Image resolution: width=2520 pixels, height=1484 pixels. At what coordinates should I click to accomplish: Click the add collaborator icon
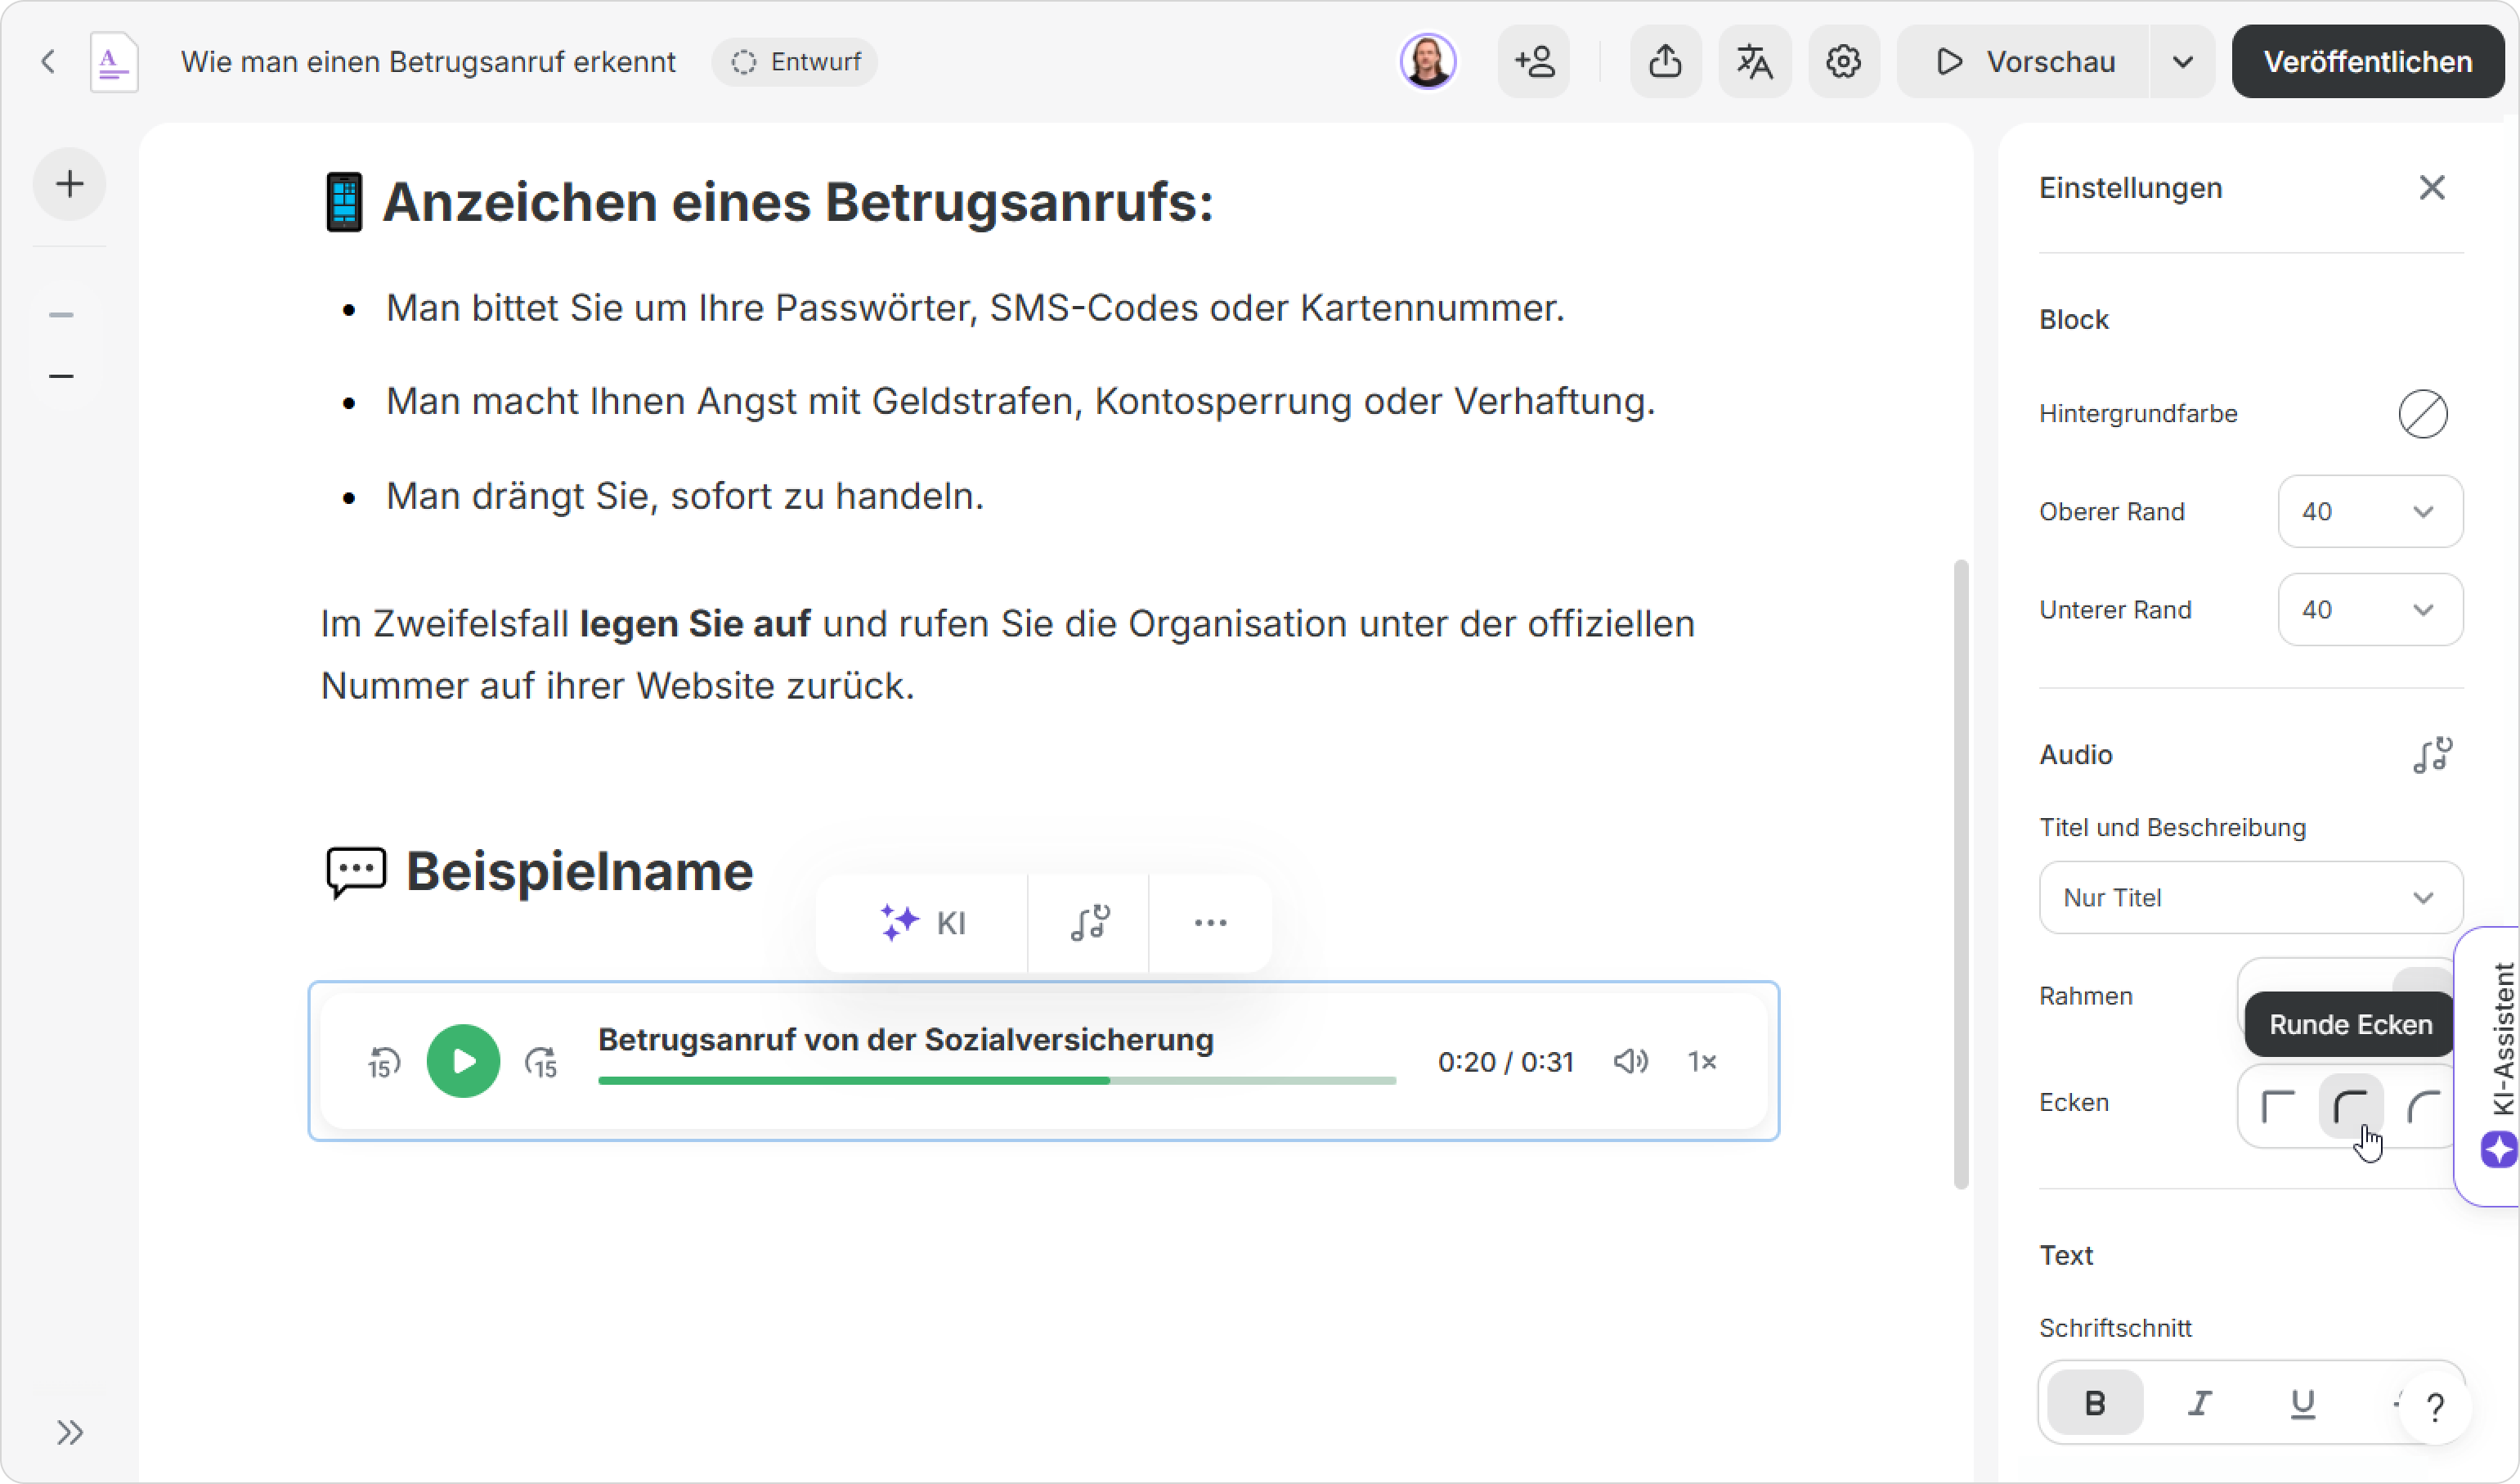click(x=1534, y=62)
